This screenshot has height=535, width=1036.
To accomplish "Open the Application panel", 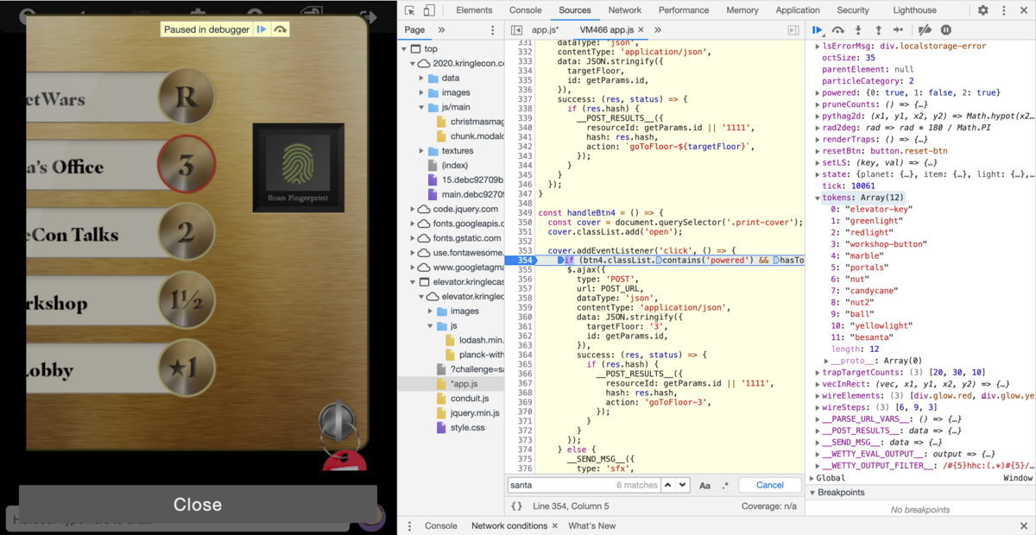I will [x=798, y=10].
